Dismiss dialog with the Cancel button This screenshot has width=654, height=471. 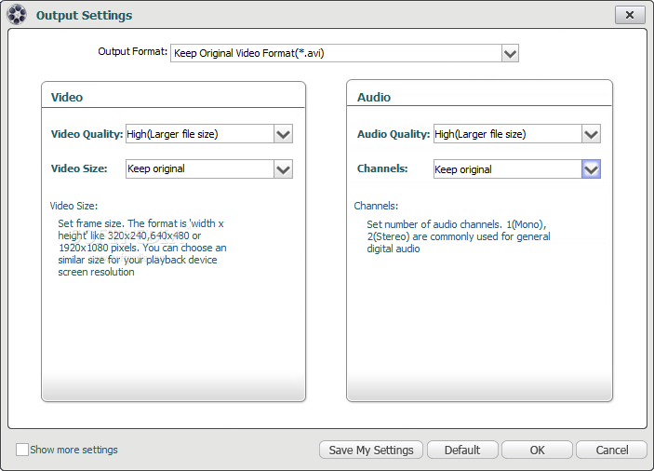[611, 450]
